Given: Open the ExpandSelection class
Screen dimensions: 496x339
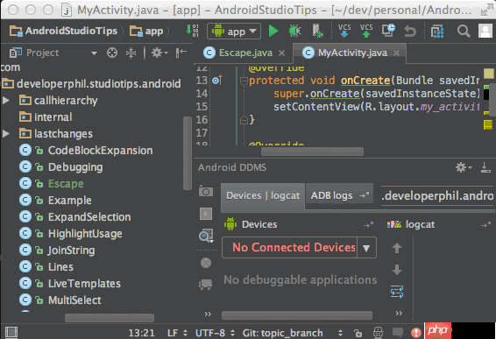Looking at the screenshot, I should tap(74, 217).
